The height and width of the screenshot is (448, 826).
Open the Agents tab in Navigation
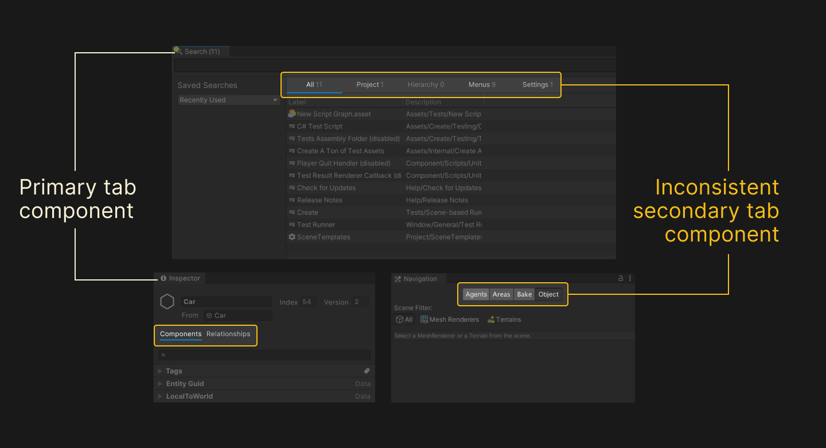pos(476,294)
